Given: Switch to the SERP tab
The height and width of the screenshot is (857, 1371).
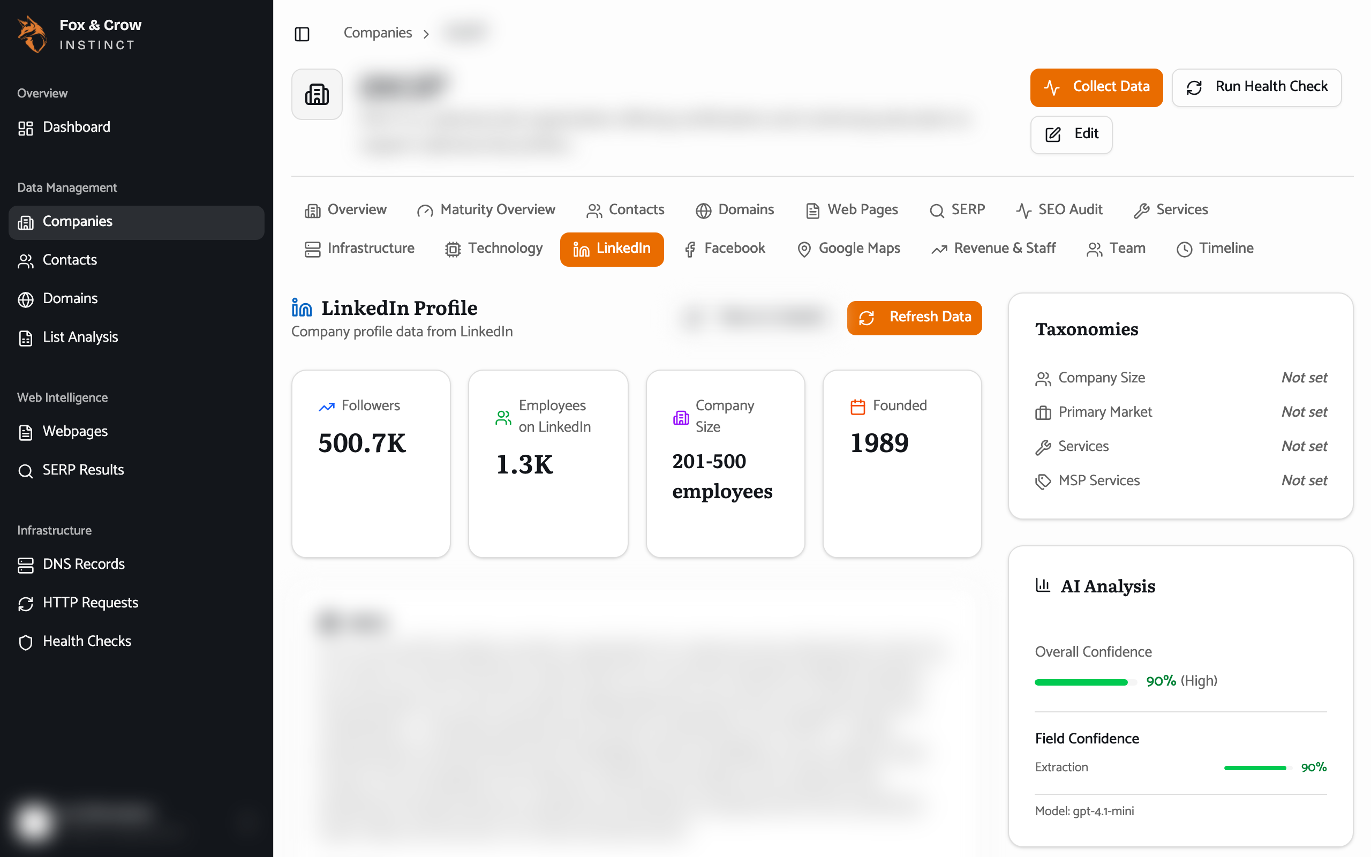Looking at the screenshot, I should click(x=958, y=211).
